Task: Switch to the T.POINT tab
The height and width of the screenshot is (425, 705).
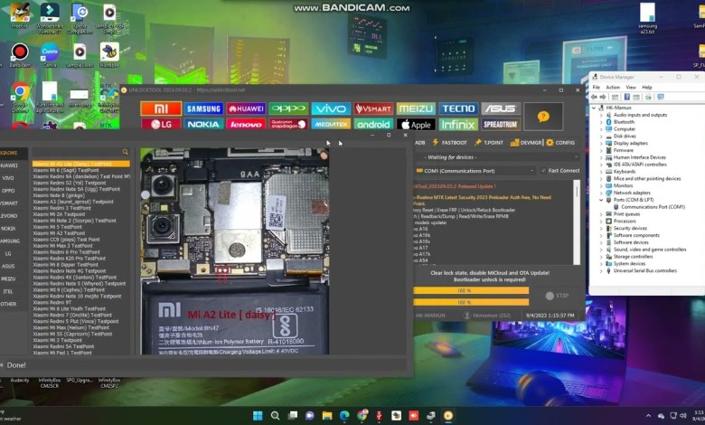Action: click(x=489, y=143)
